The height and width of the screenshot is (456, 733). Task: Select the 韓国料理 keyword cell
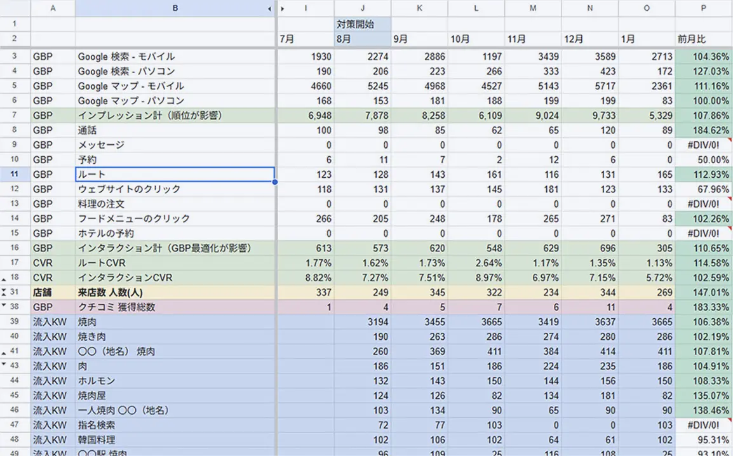pos(175,439)
